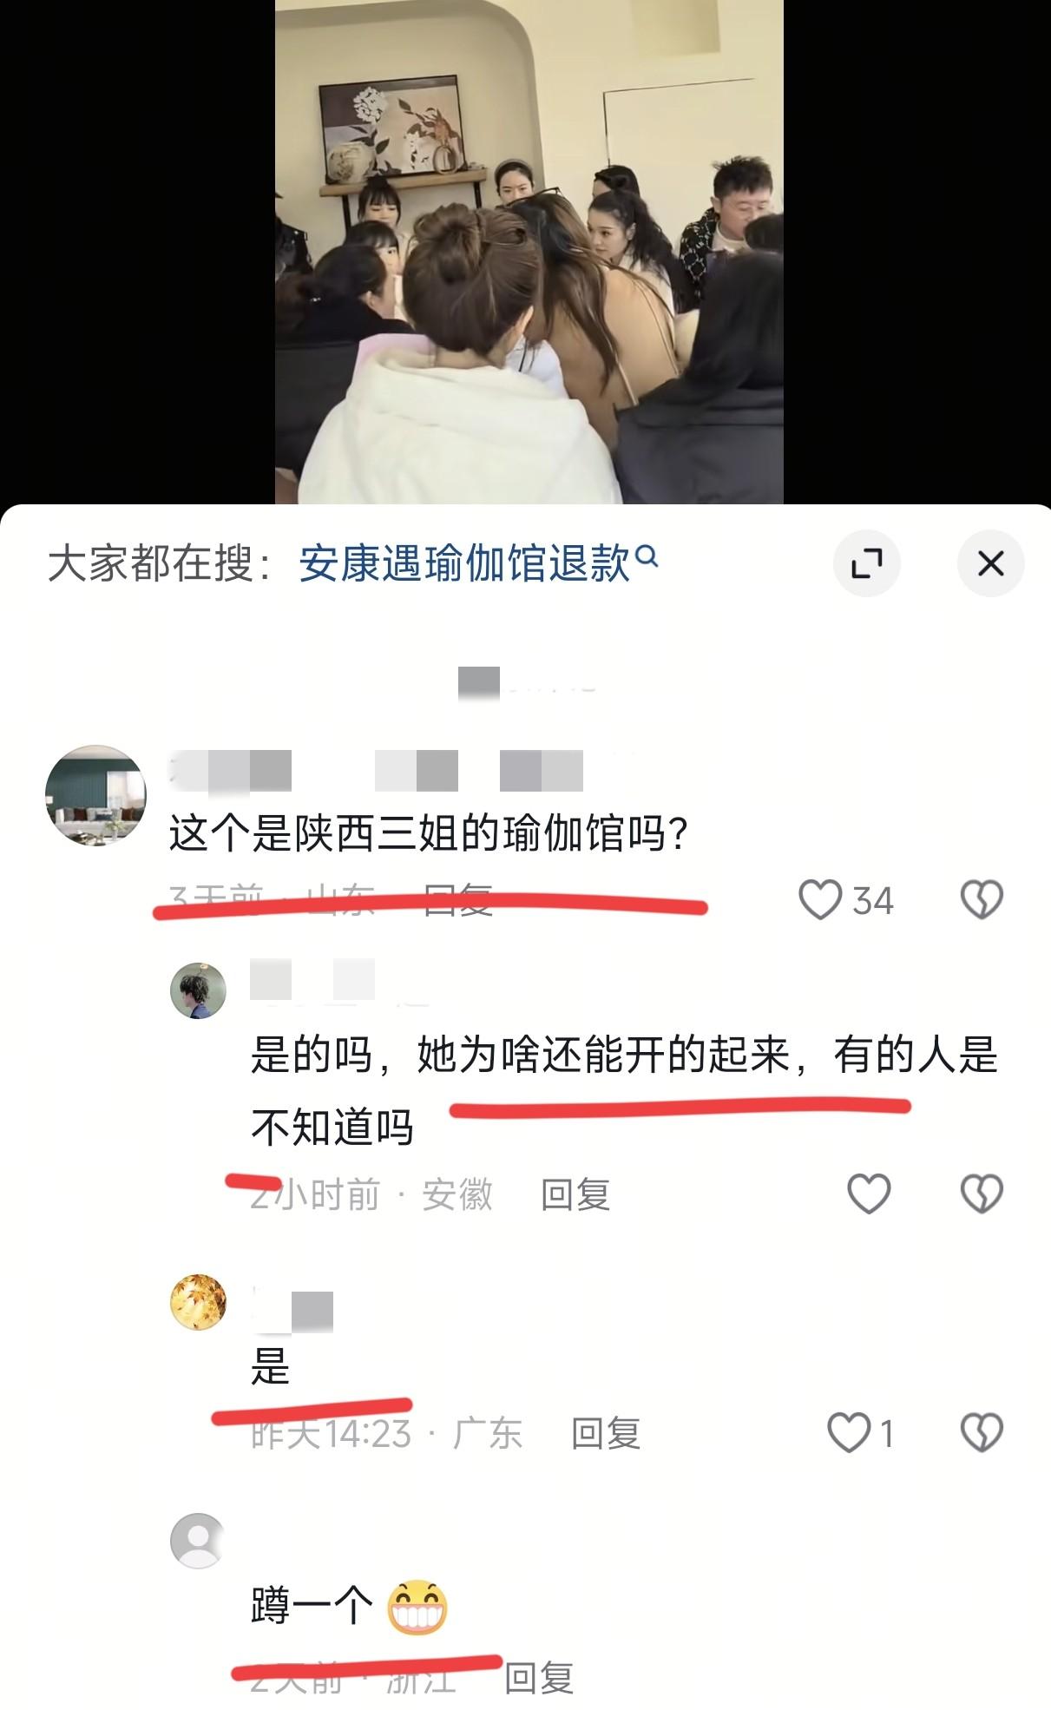The image size is (1051, 1710).
Task: Expand comments panel to full screen
Action: [866, 563]
